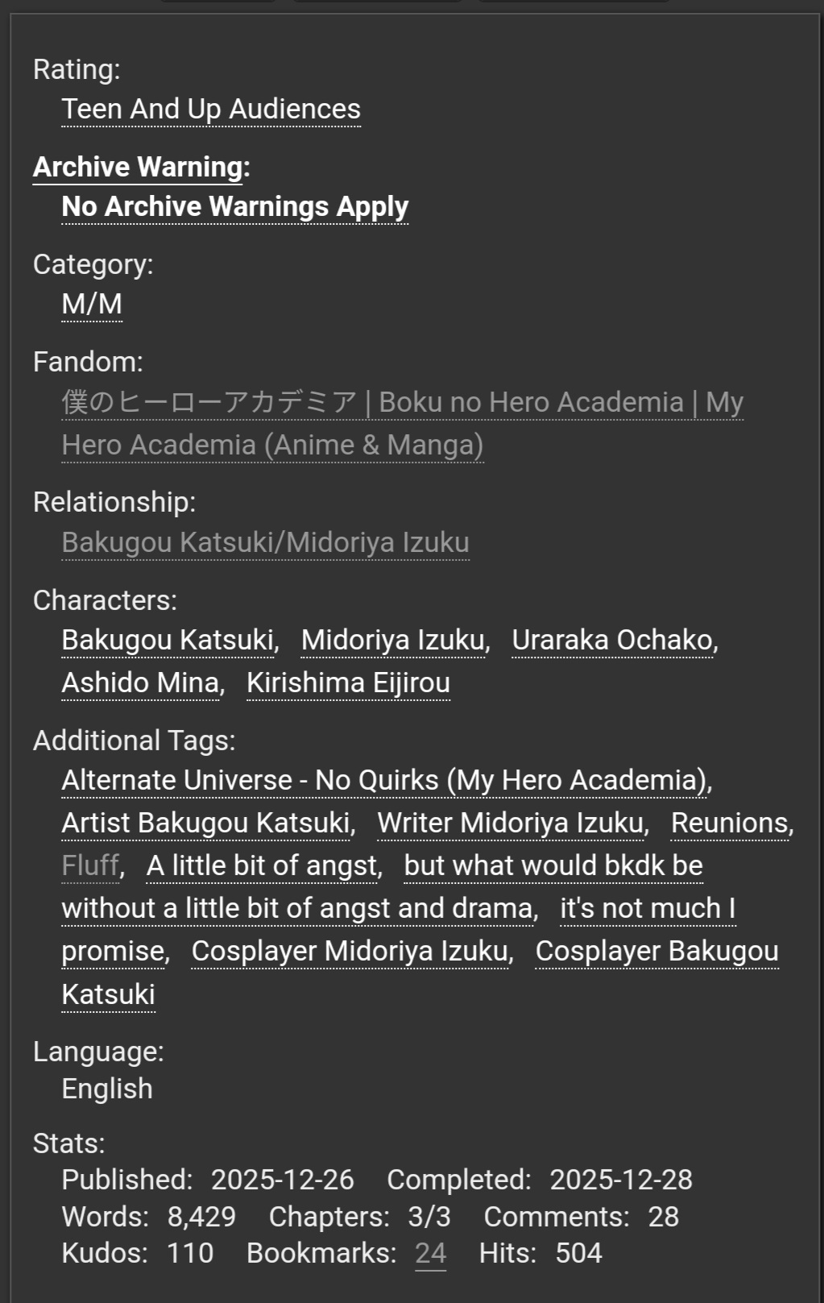Open the Uraraka Ochako character tag
Viewport: 824px width, 1303px height.
tap(613, 640)
